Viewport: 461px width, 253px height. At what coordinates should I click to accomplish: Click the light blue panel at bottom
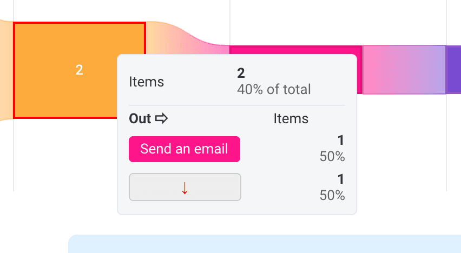point(265,244)
